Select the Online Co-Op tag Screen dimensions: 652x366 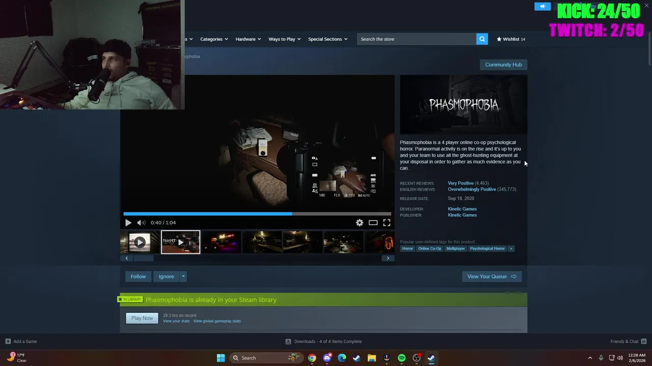(429, 249)
